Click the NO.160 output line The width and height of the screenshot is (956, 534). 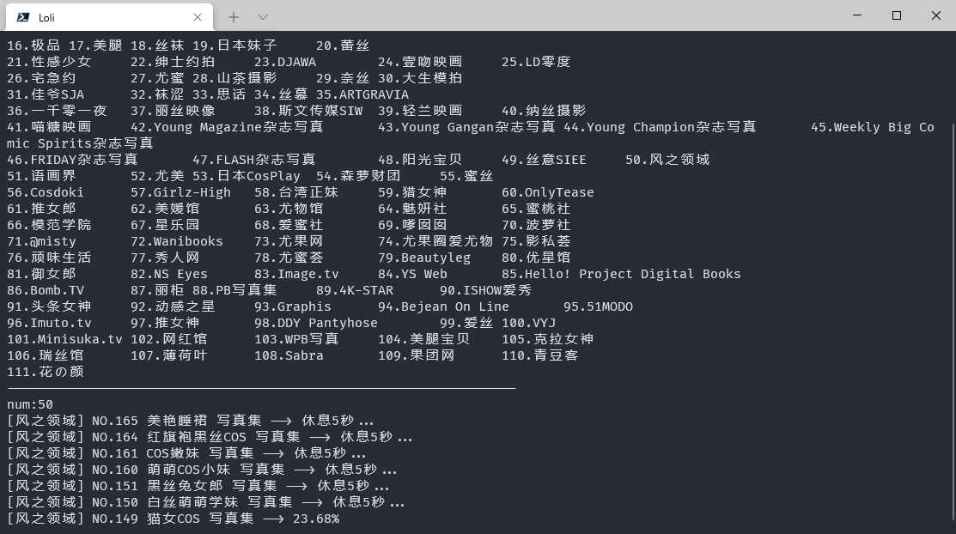[x=202, y=470]
